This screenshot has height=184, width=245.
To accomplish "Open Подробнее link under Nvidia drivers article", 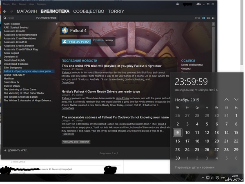I will pos(68,108).
